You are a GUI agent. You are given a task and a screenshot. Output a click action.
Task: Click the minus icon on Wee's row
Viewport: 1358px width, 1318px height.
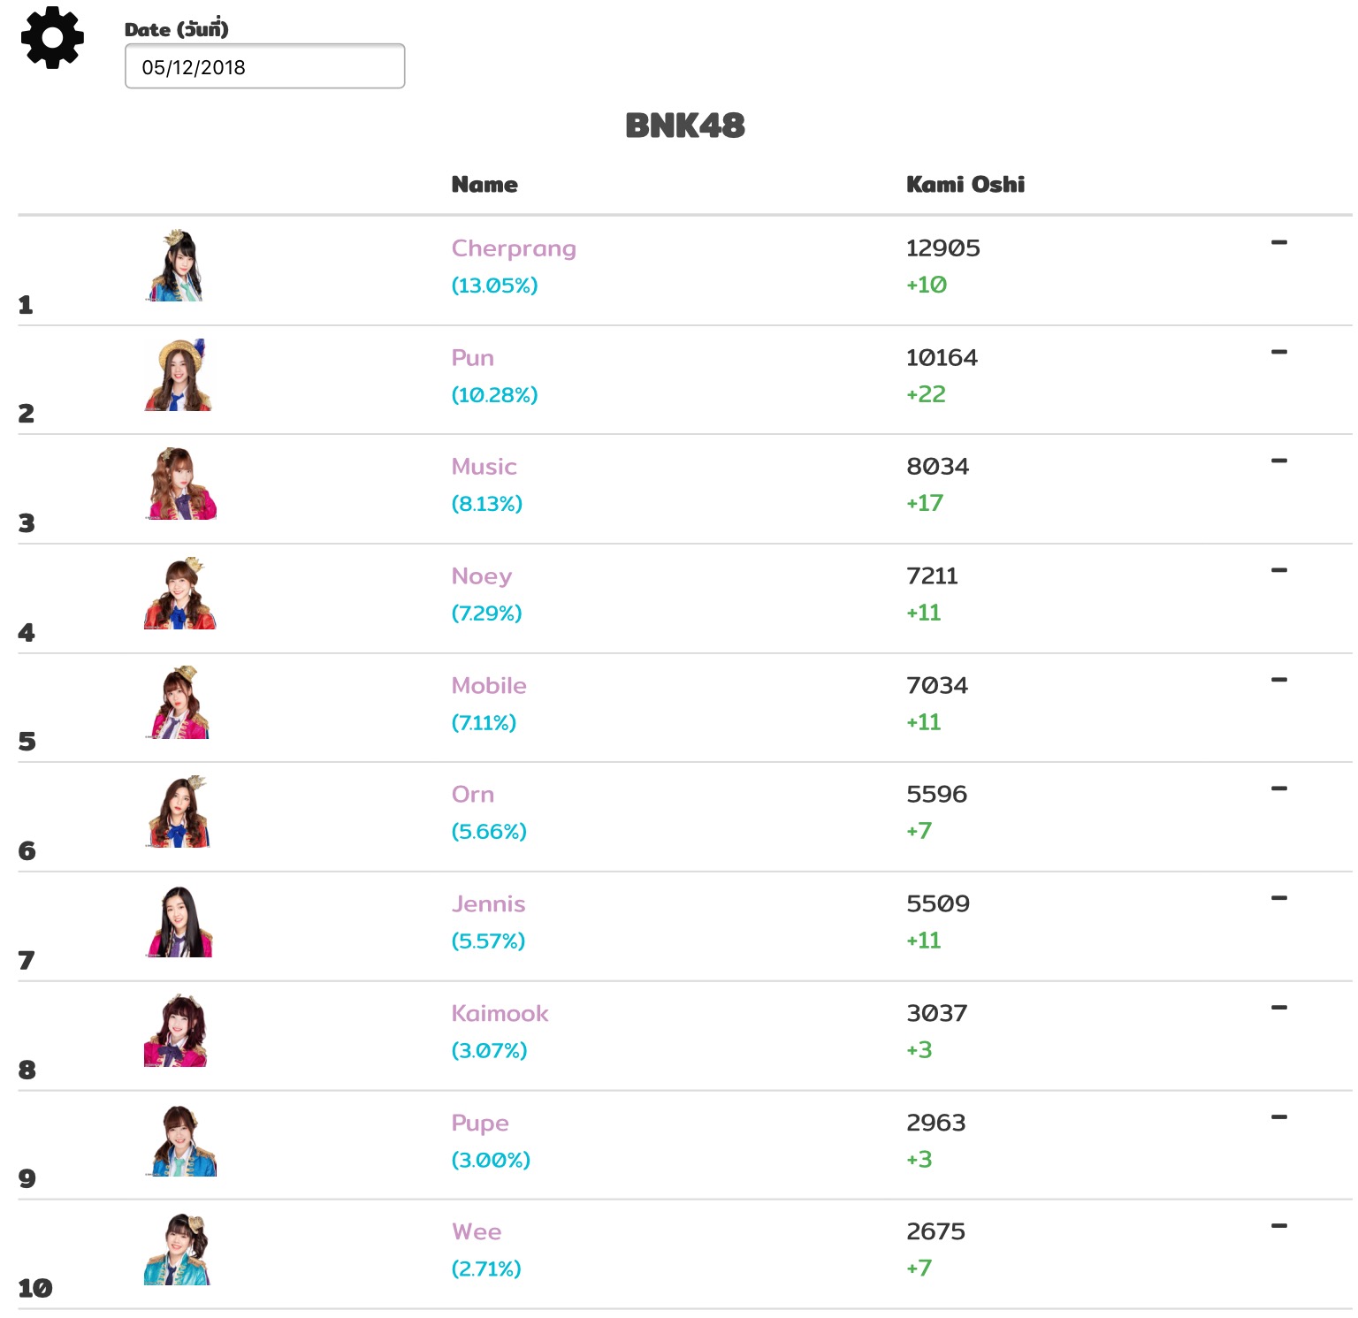click(x=1278, y=1226)
